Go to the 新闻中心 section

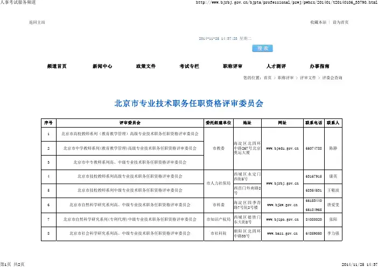click(x=102, y=66)
